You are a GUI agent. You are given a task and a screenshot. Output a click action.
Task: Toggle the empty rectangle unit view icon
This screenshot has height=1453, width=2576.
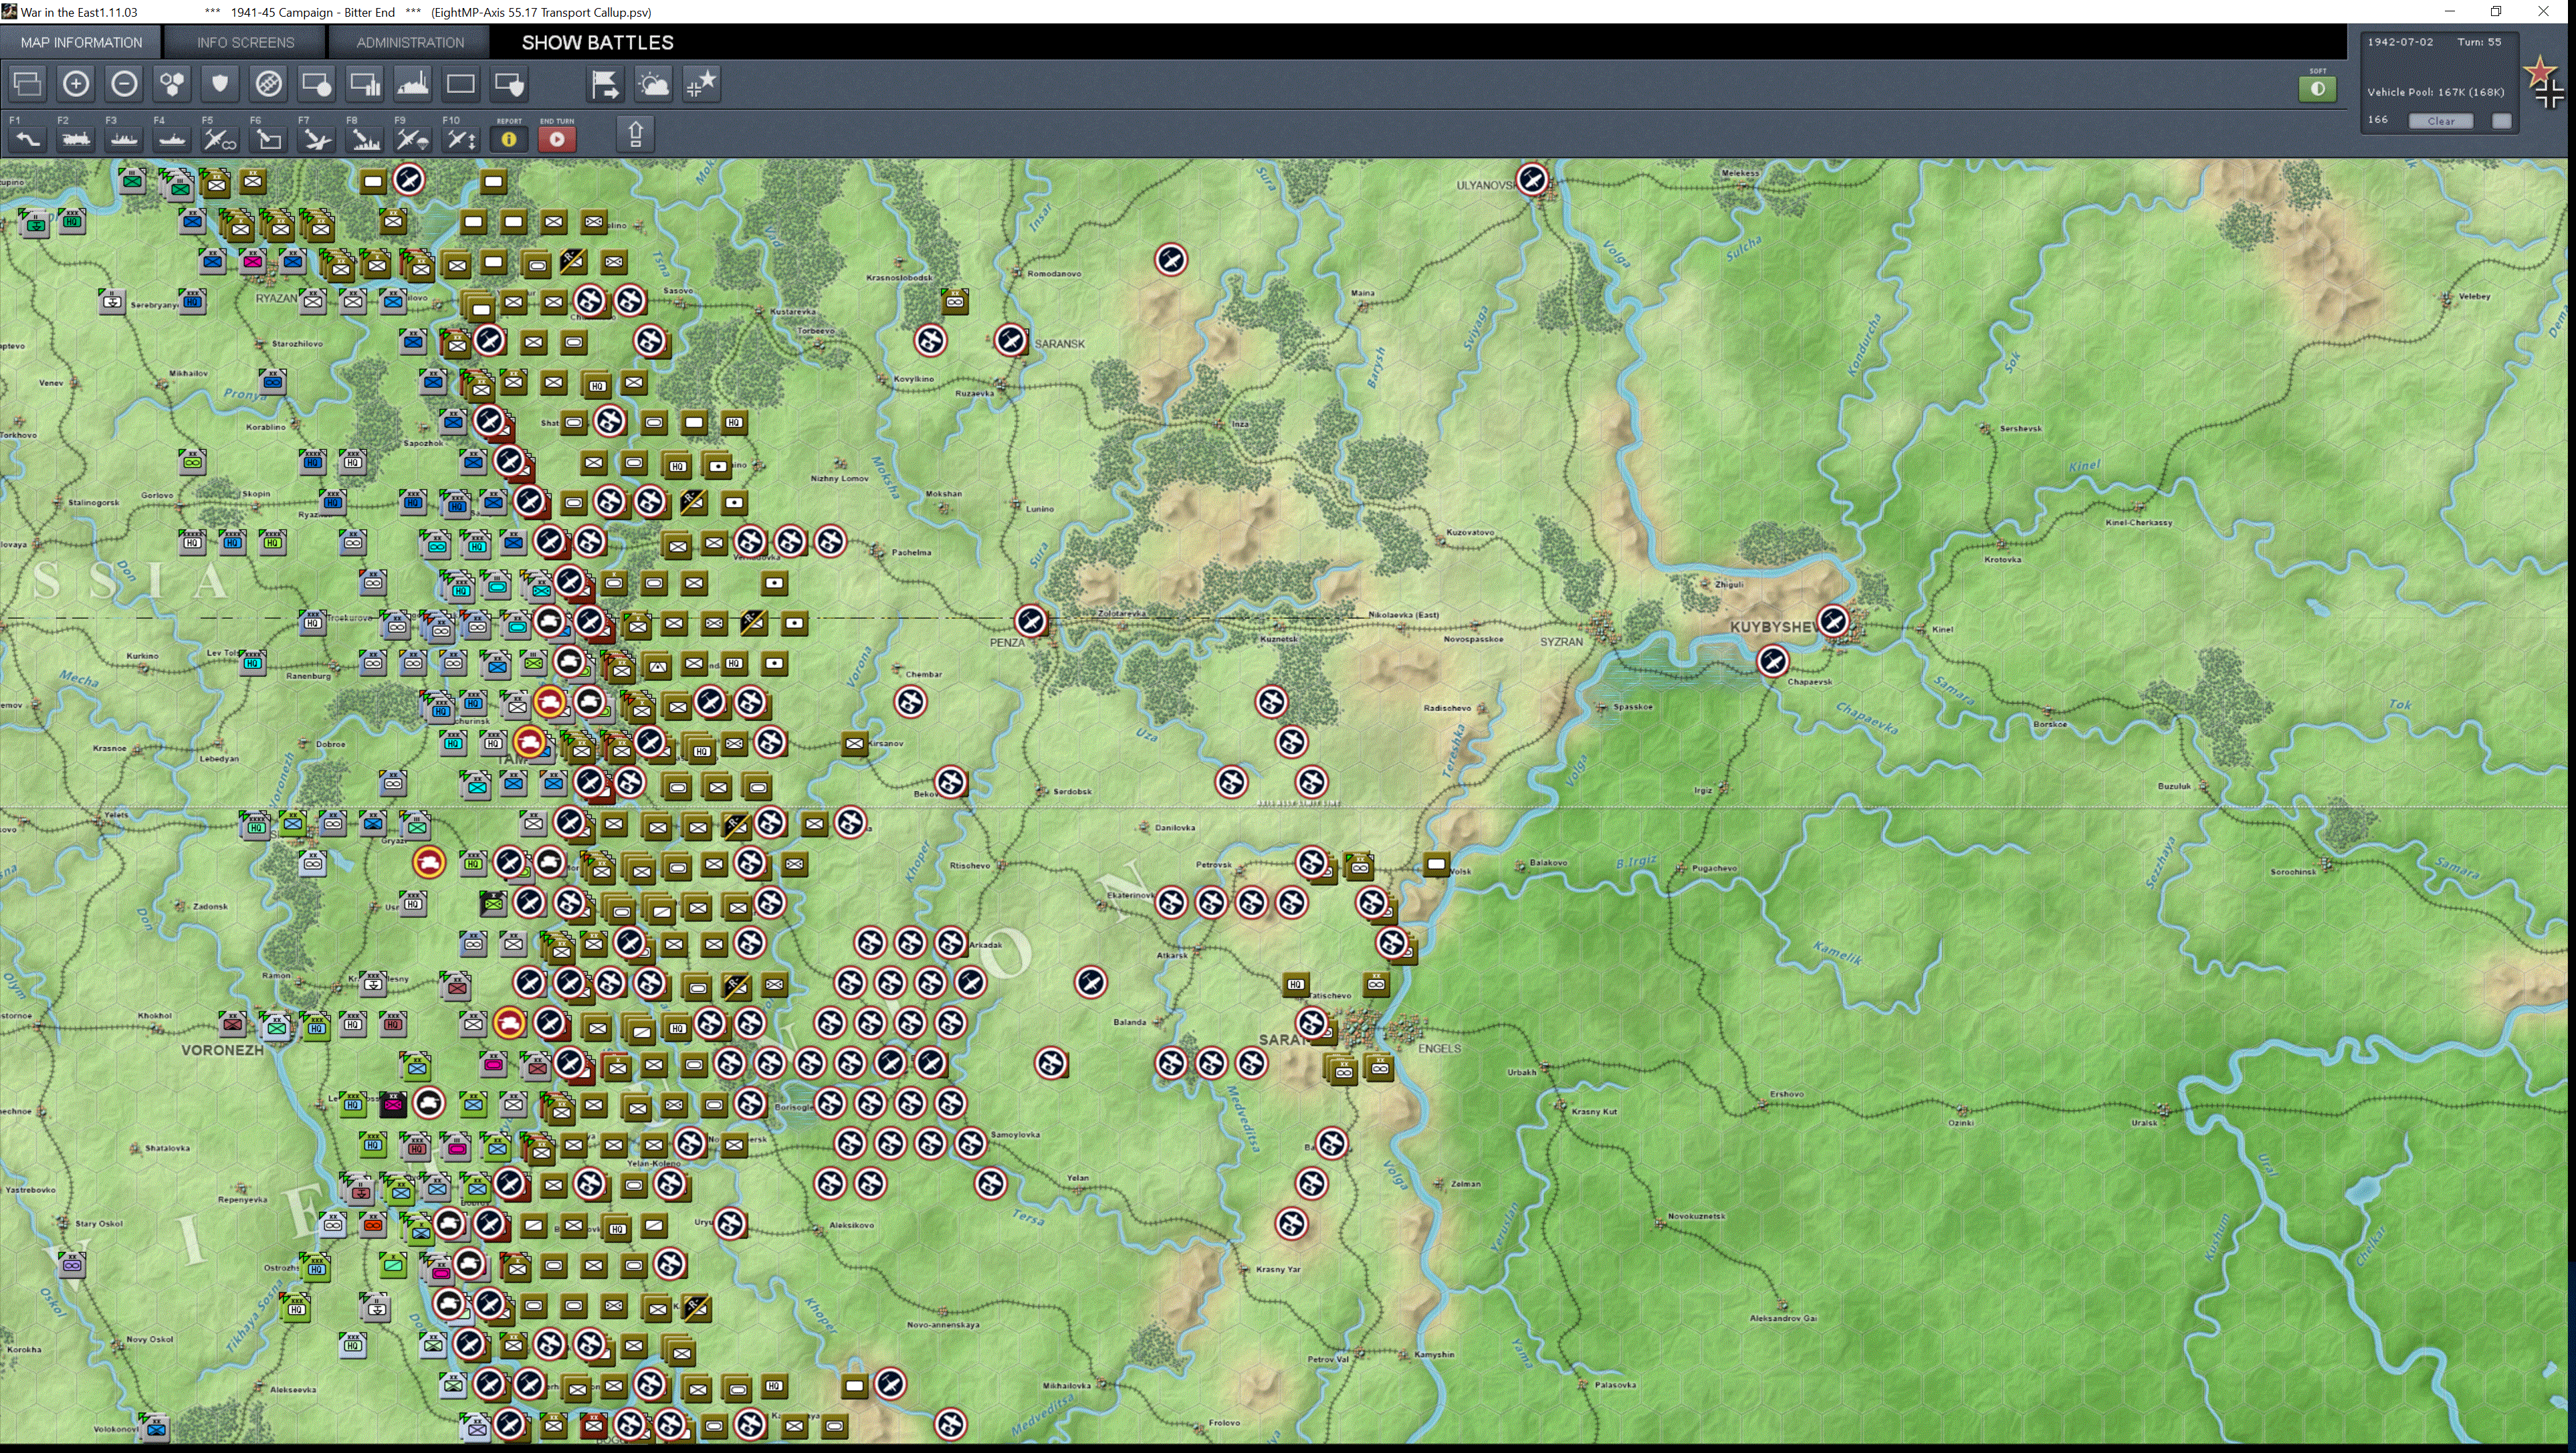click(x=461, y=84)
